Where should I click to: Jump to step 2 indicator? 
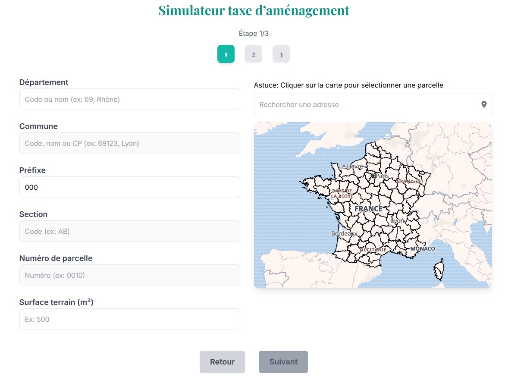click(x=253, y=54)
